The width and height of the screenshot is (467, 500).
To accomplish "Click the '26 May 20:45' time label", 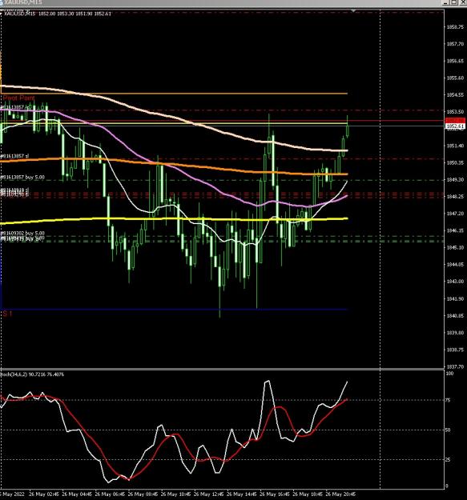I will pyautogui.click(x=340, y=494).
